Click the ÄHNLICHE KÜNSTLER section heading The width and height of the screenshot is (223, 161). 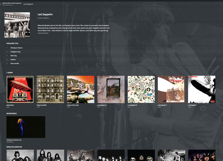[14, 147]
